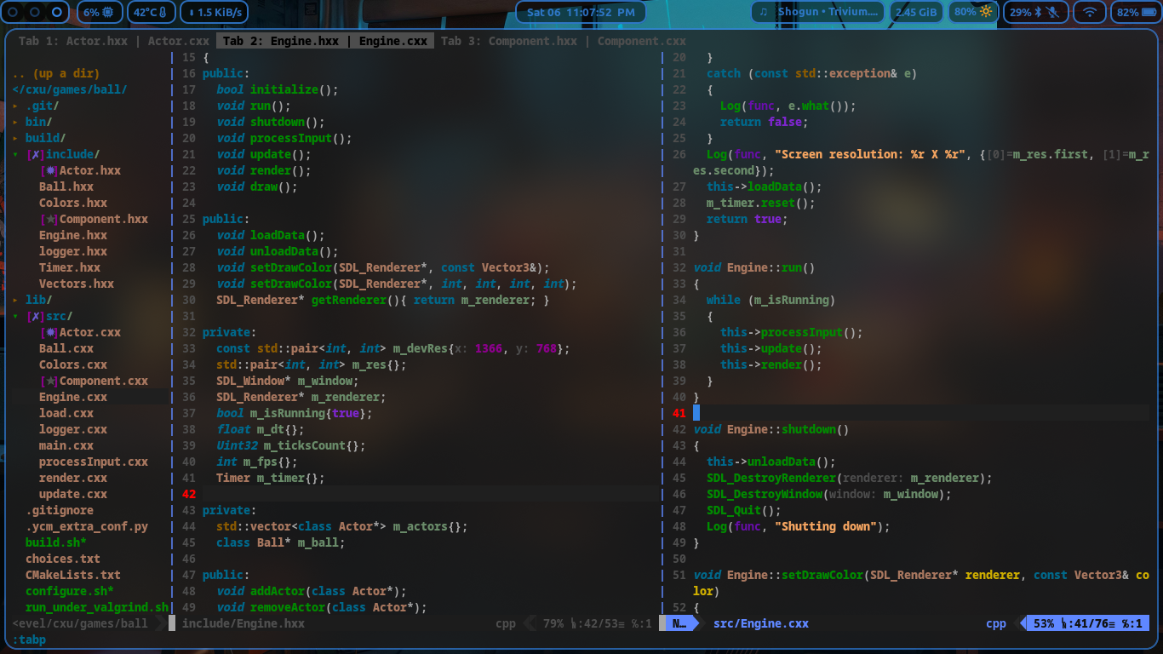Click the modified flag beside Actor.hxx
This screenshot has height=654, width=1163.
[x=49, y=170]
